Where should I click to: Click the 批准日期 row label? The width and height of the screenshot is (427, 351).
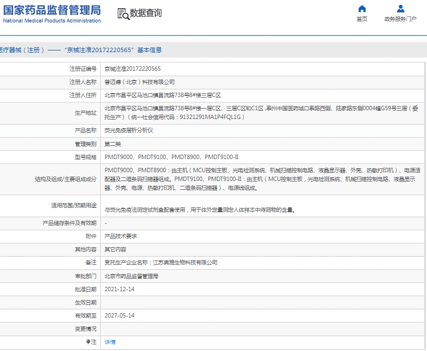(85, 289)
